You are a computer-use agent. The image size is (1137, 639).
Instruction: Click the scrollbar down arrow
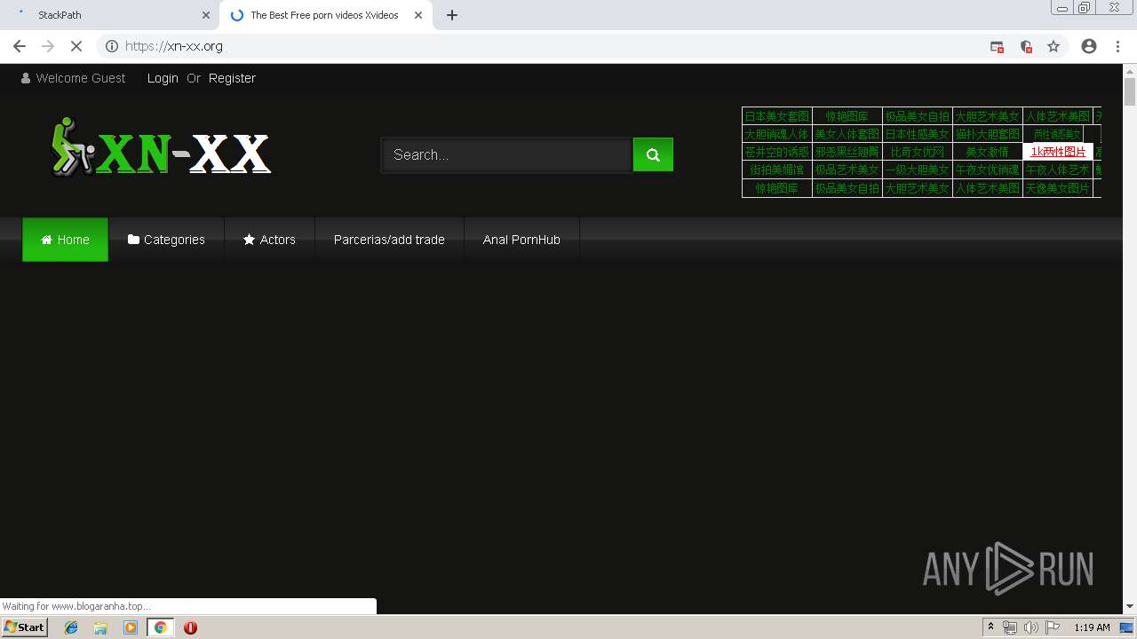(1130, 607)
